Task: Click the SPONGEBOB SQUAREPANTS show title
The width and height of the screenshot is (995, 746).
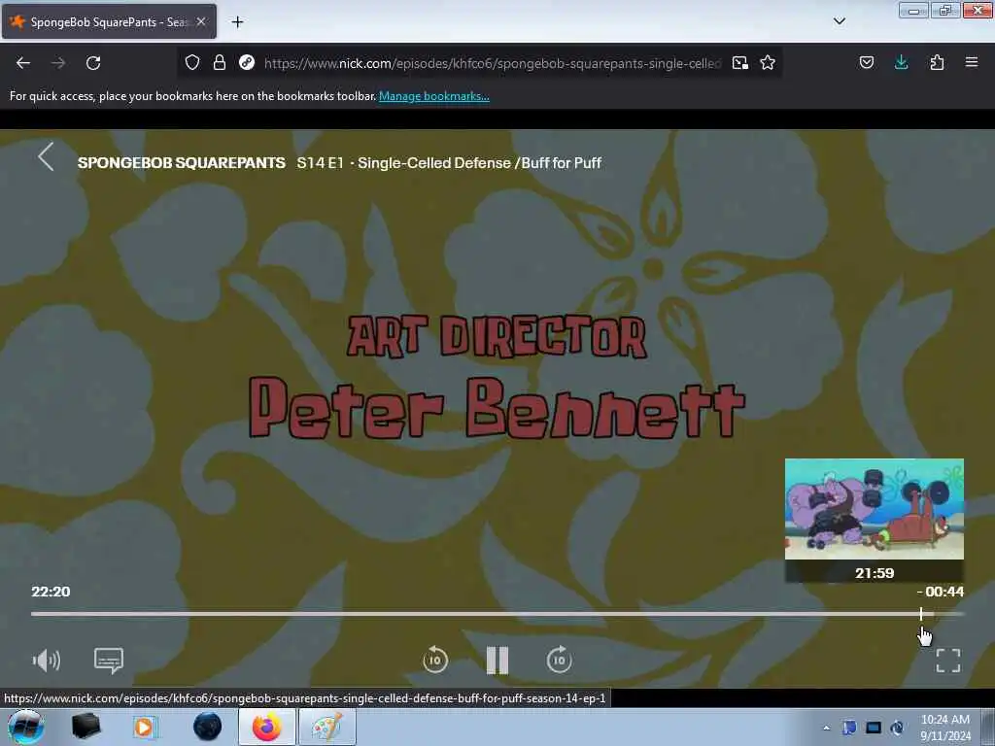Action: coord(182,163)
